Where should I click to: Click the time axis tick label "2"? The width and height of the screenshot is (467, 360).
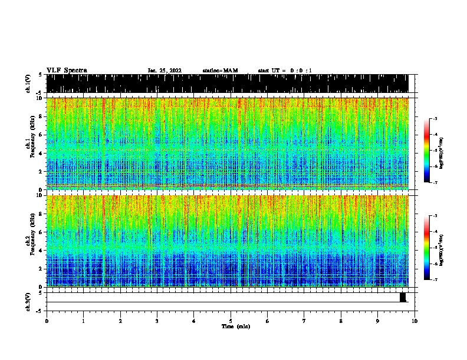pyautogui.click(x=120, y=321)
